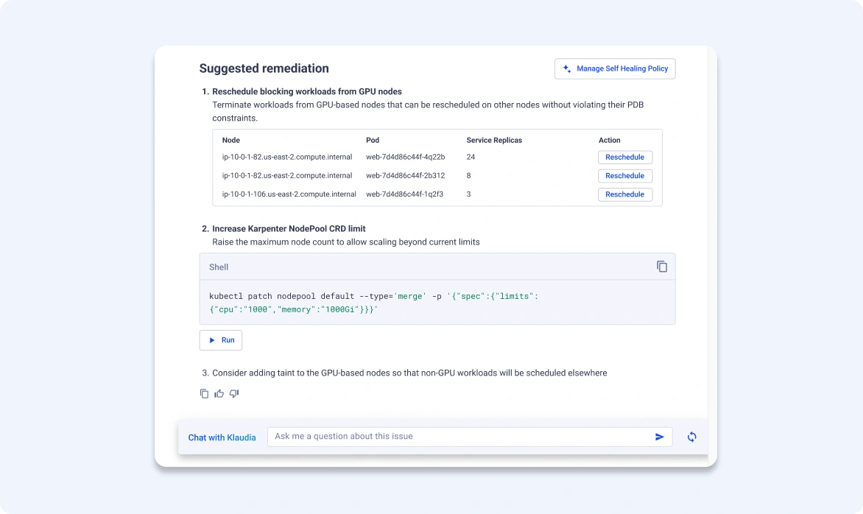Click the refresh icon beside the chat input

click(691, 437)
